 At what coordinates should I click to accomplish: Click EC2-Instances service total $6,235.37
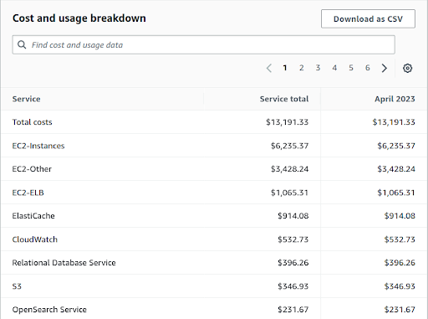tap(289, 146)
